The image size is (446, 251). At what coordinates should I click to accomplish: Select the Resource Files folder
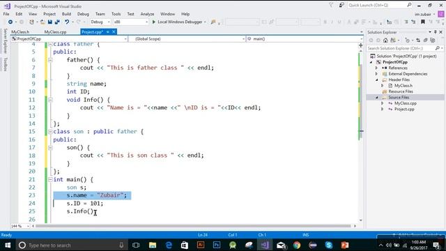click(401, 91)
